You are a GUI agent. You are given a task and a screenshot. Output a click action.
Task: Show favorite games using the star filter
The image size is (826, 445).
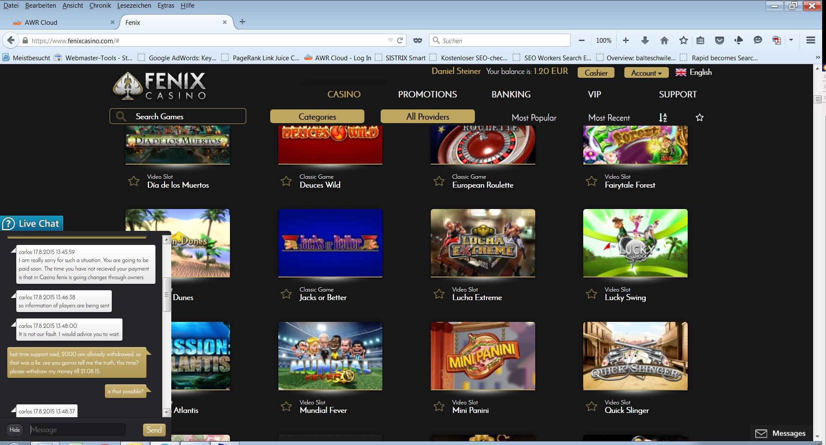pyautogui.click(x=700, y=118)
